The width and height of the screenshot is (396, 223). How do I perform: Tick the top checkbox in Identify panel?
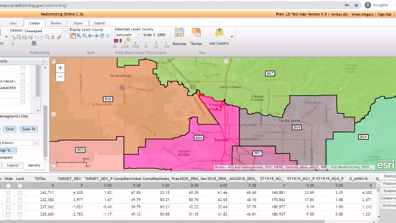point(23,69)
